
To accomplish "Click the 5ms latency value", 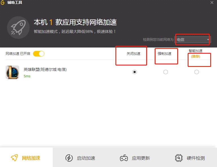I will click(27, 76).
